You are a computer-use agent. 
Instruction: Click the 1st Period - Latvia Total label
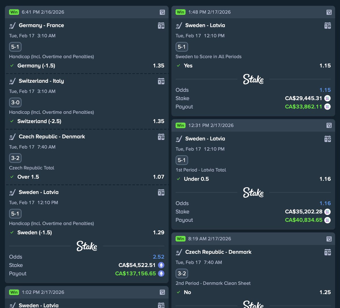coord(201,170)
